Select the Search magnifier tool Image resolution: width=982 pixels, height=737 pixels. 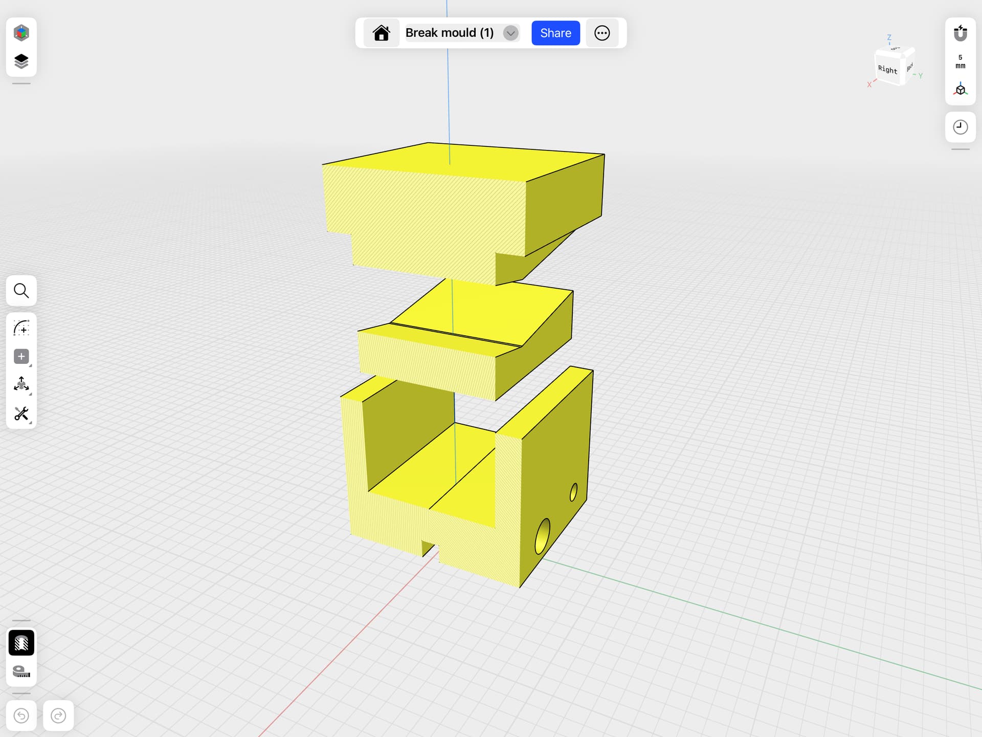[x=21, y=291]
